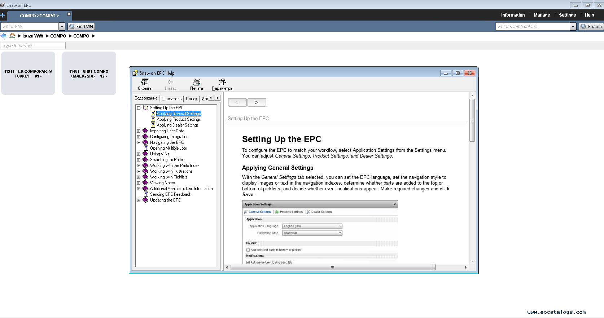This screenshot has width=604, height=318.
Task: Click the Enter search criteria field
Action: pos(533,26)
